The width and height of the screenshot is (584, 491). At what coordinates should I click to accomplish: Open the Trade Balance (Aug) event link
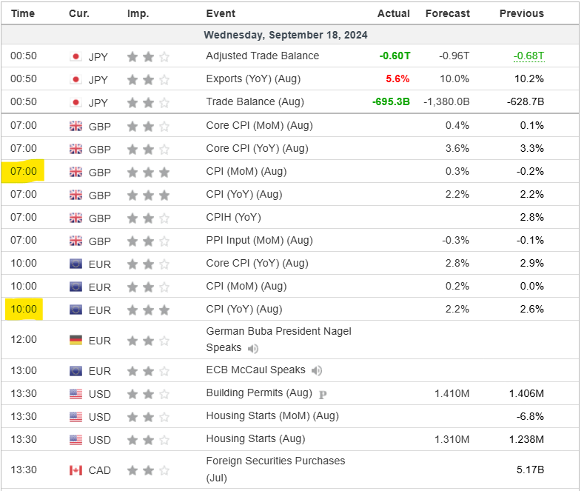click(255, 101)
